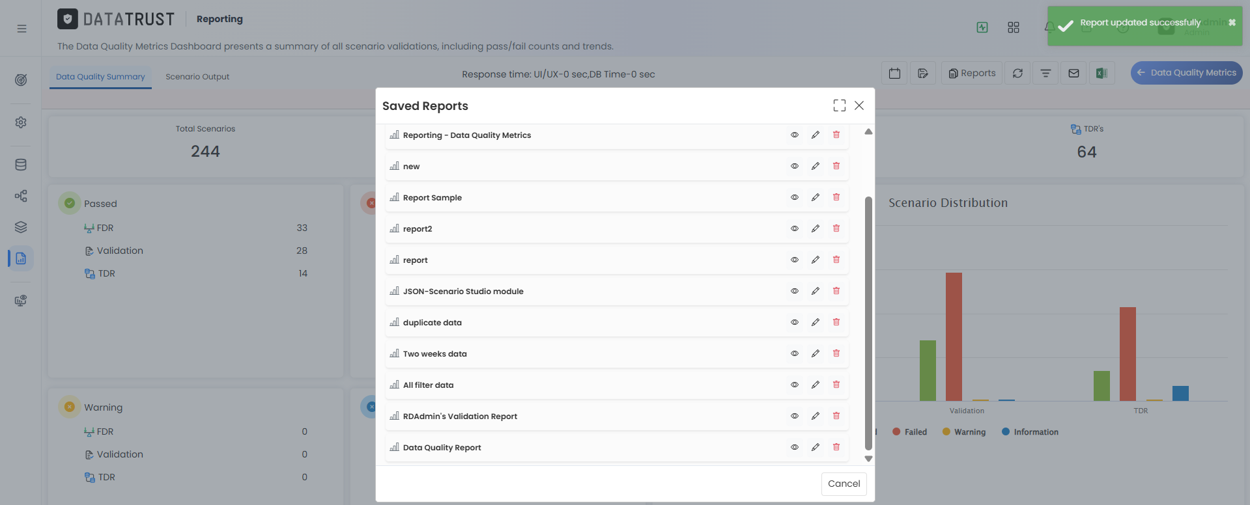Open the hamburger menu in sidebar
Image resolution: width=1250 pixels, height=505 pixels.
pyautogui.click(x=21, y=29)
